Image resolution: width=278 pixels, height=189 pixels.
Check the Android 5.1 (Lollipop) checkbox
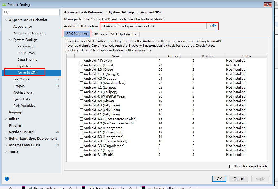pyautogui.click(x=82, y=88)
